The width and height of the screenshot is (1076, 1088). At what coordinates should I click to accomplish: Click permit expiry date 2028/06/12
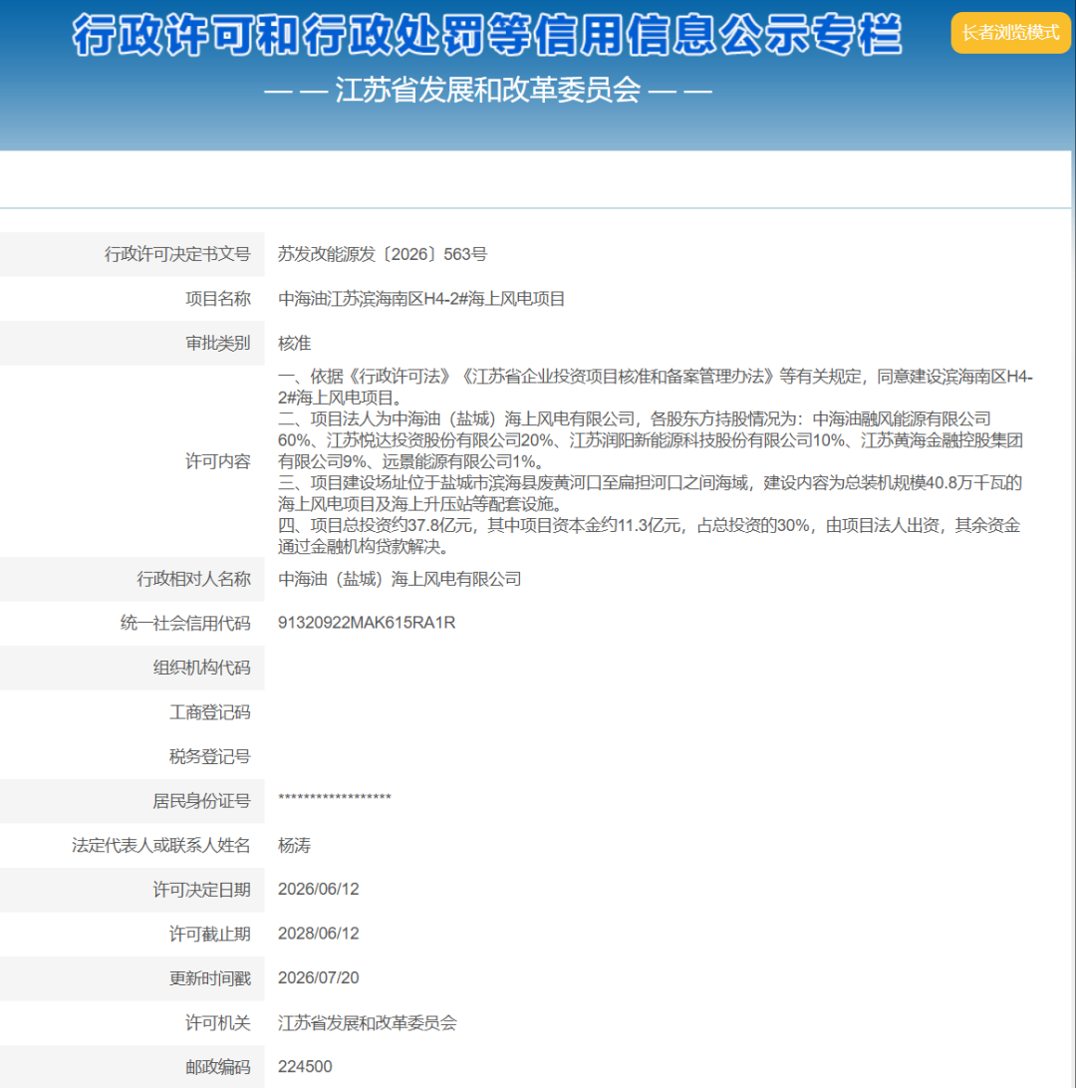pos(319,934)
